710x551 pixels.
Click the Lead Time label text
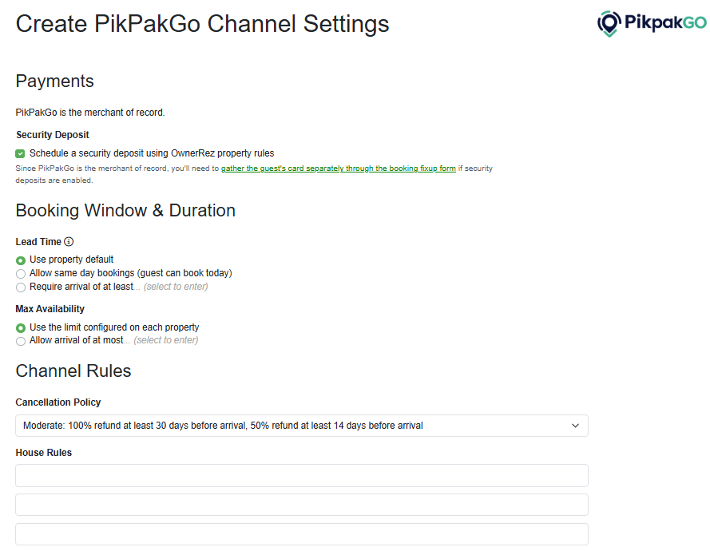coord(38,242)
